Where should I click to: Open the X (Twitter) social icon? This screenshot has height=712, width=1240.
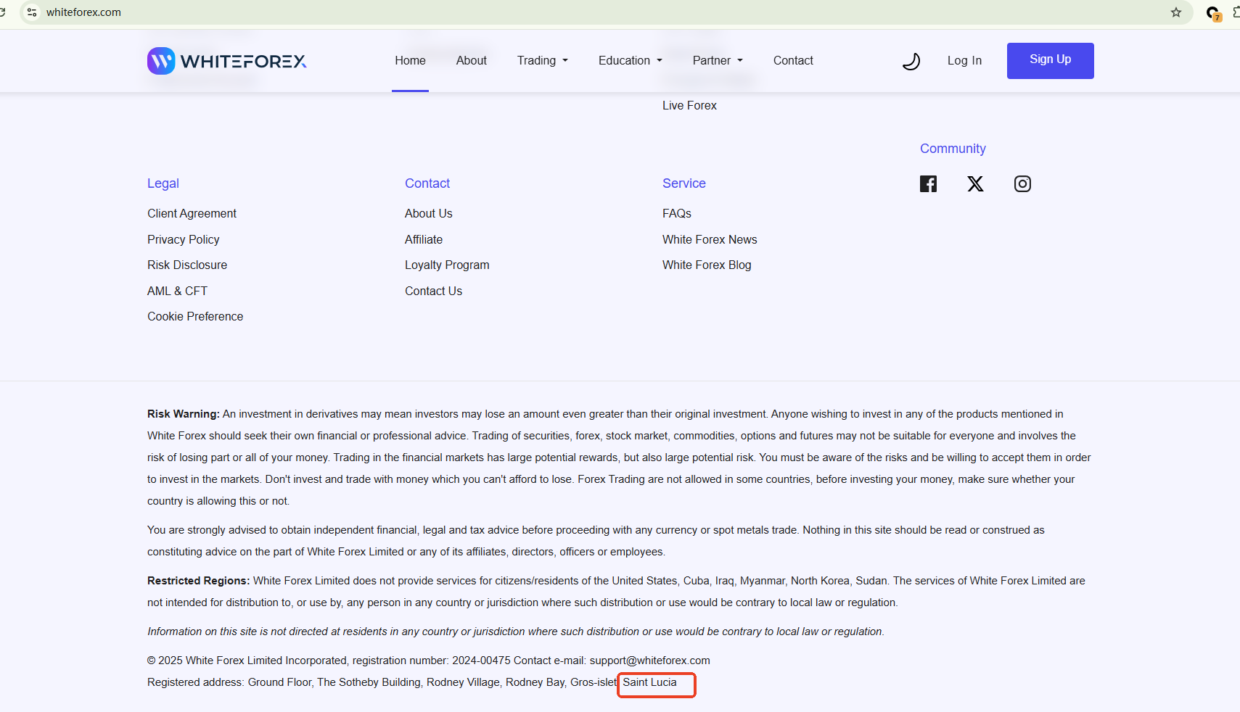(x=975, y=184)
